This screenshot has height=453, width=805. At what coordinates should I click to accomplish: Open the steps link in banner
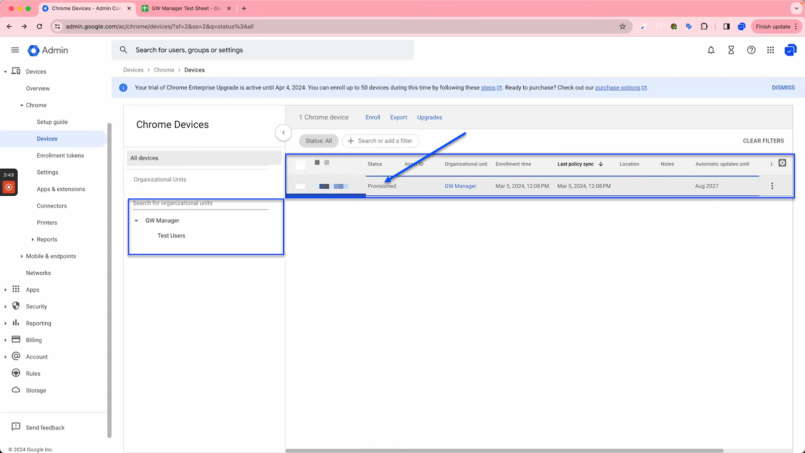pyautogui.click(x=491, y=88)
